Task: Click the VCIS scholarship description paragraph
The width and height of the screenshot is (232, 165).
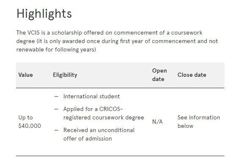Action: pyautogui.click(x=117, y=41)
